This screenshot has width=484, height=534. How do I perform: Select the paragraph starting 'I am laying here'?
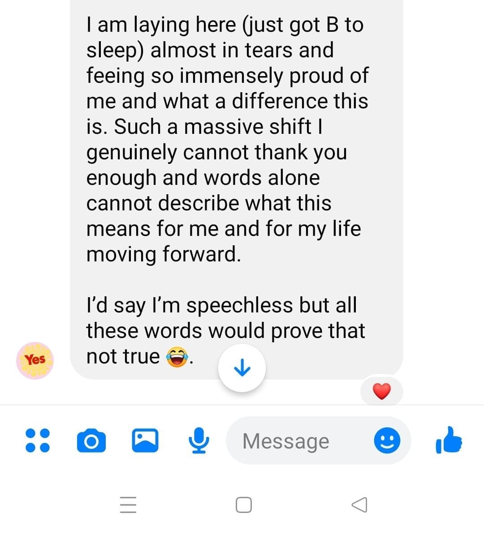click(227, 139)
